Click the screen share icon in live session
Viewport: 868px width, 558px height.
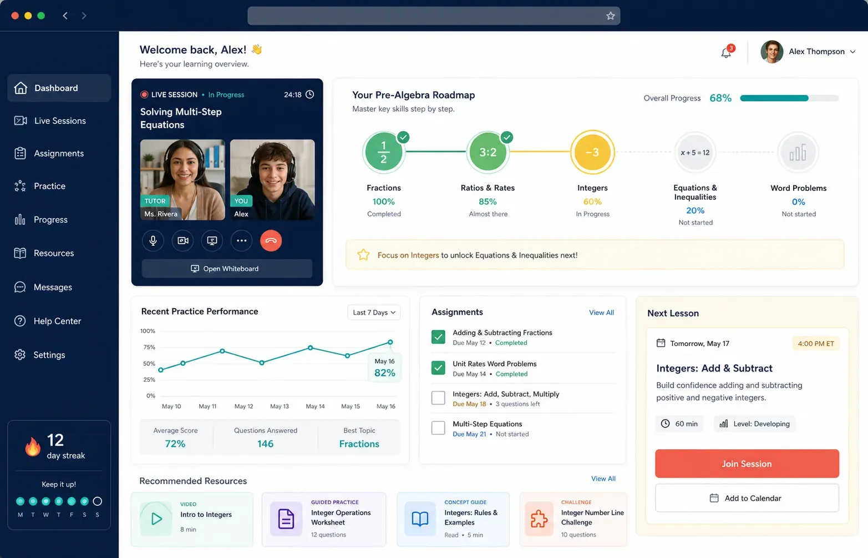(212, 240)
